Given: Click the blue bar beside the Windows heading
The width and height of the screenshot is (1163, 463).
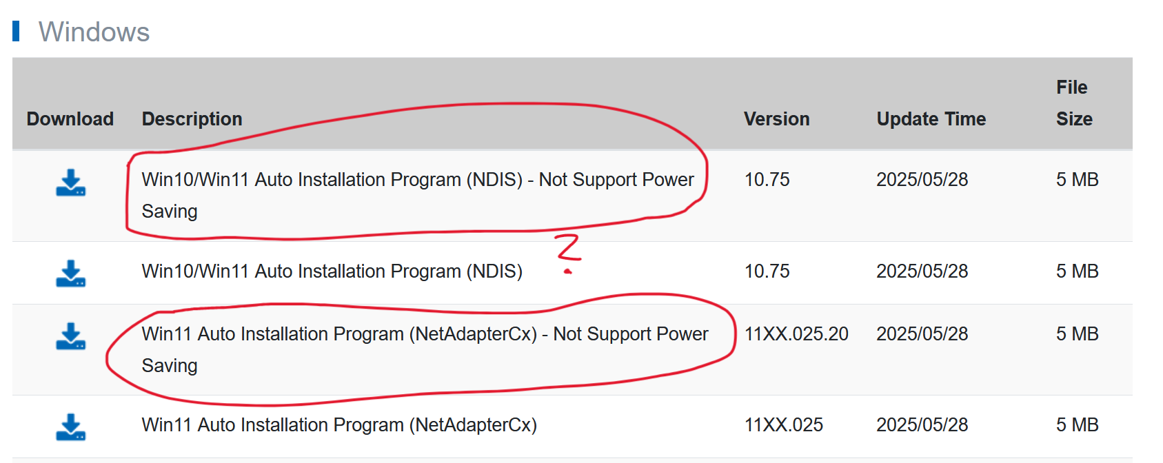Looking at the screenshot, I should pyautogui.click(x=16, y=31).
